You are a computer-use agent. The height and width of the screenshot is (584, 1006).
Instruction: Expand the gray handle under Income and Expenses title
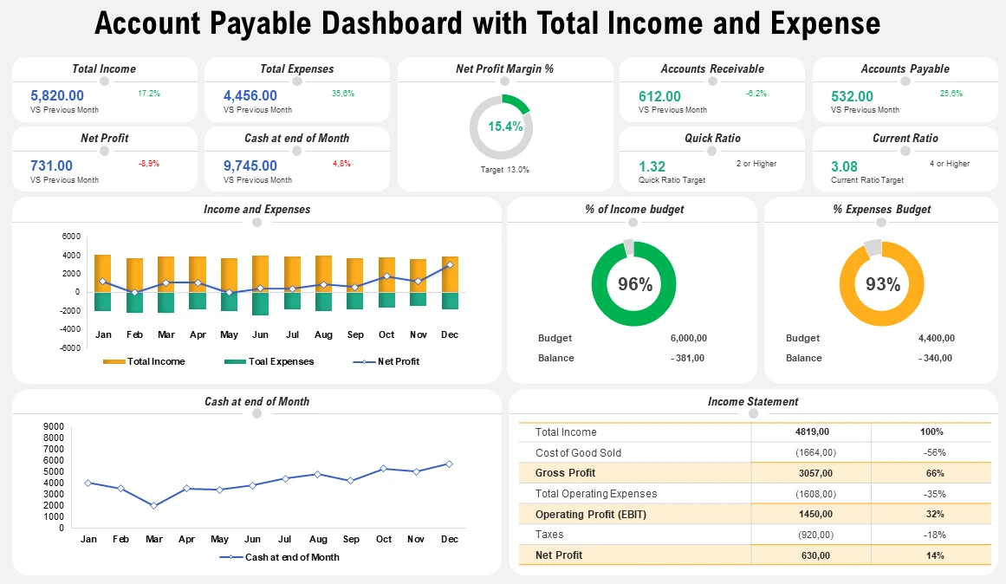[x=256, y=222]
